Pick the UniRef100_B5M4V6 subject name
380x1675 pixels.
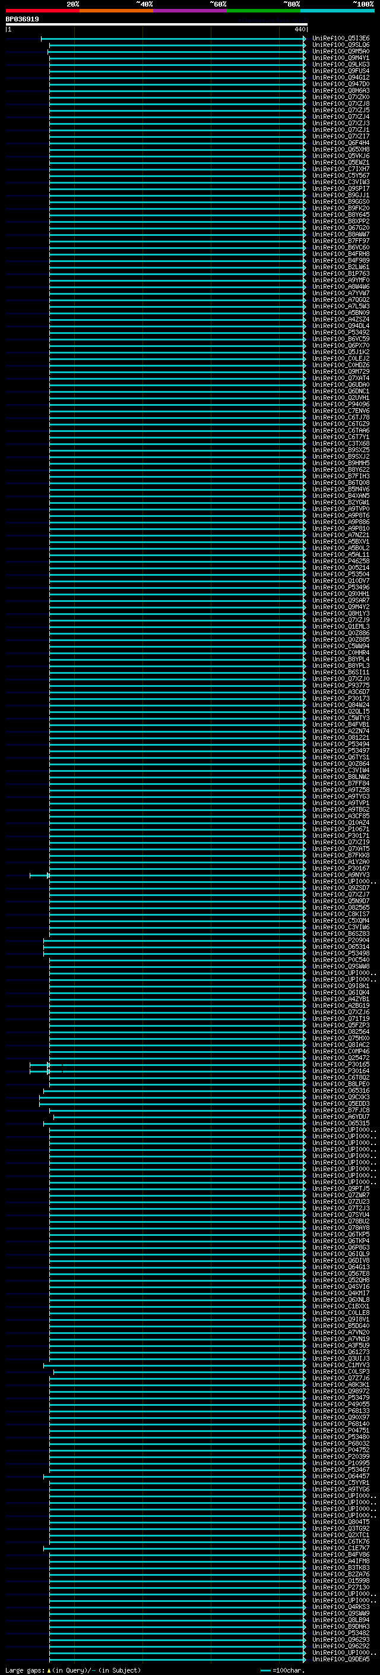tap(341, 489)
